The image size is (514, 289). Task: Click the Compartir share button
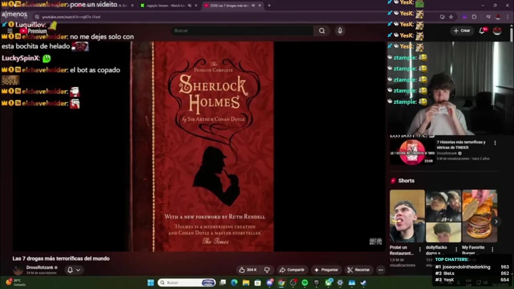tap(292, 270)
